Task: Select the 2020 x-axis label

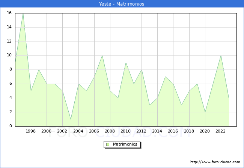Action: click(x=205, y=131)
